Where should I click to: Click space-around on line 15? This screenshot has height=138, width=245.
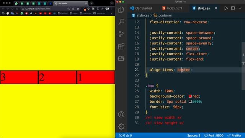[198, 38]
